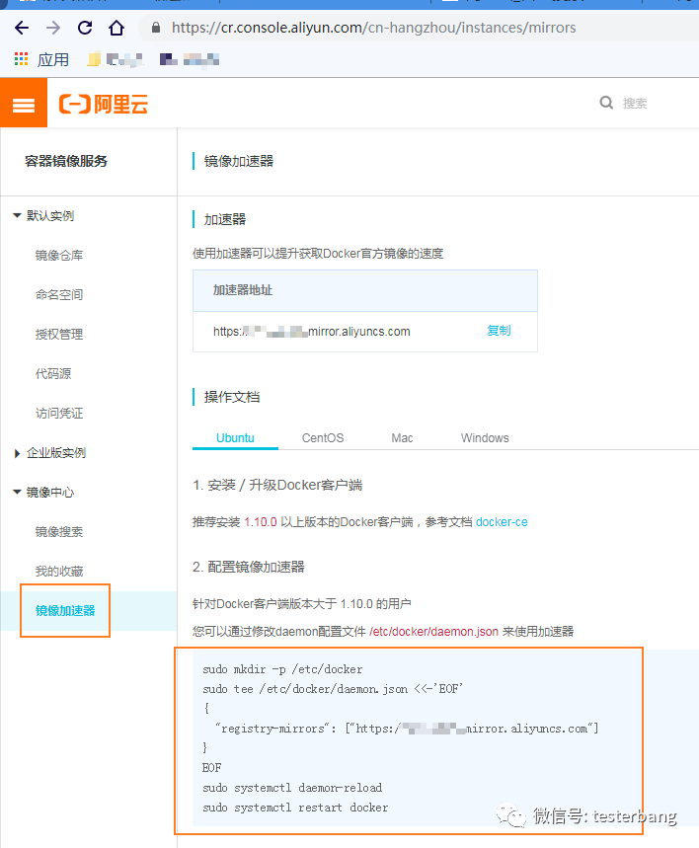
Task: Switch to the Ubuntu tab
Action: click(x=235, y=438)
